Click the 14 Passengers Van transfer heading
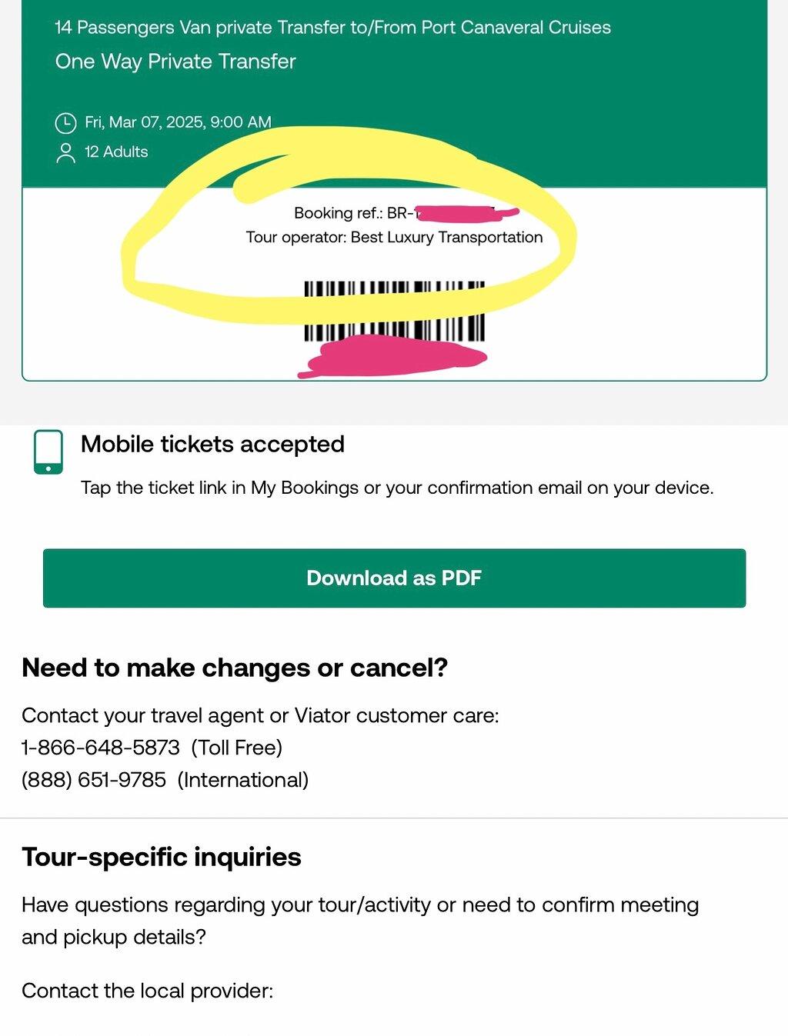Viewport: 788px width, 1036px height. coord(332,28)
